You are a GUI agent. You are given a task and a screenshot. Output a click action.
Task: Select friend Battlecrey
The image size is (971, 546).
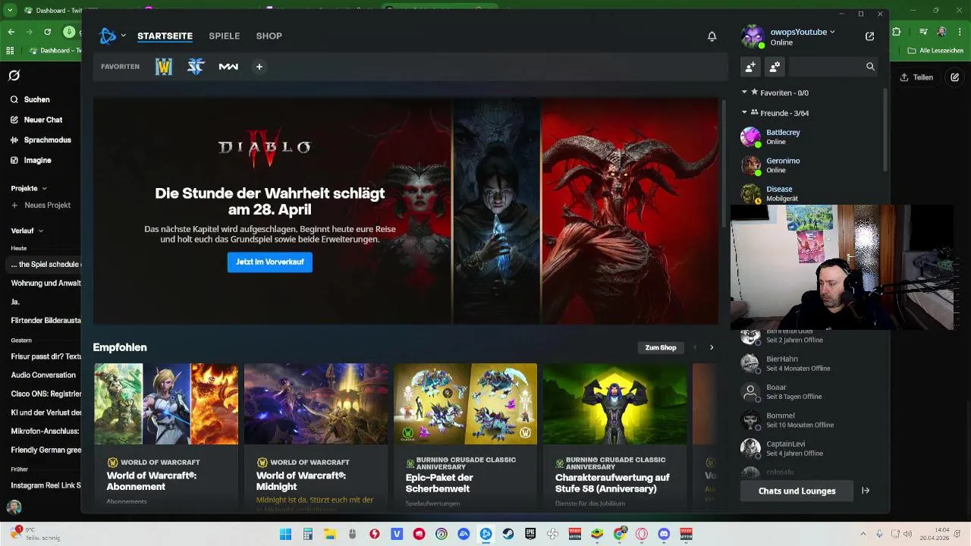(808, 136)
